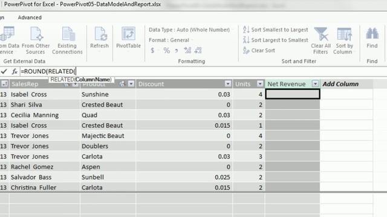This screenshot has height=217, width=387.
Task: Select the Majectic Beaut product cell
Action: tap(108, 136)
